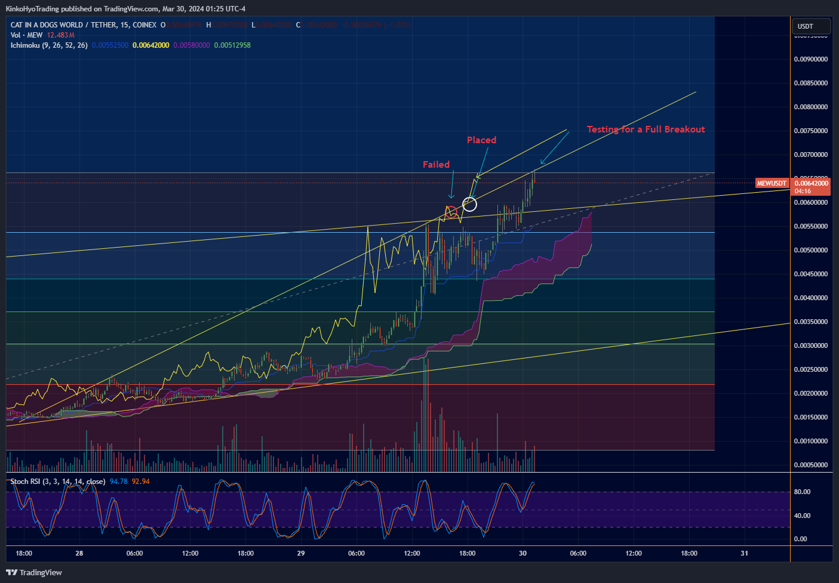Click the 0.00400000 price axis label
The width and height of the screenshot is (839, 583).
coord(810,298)
